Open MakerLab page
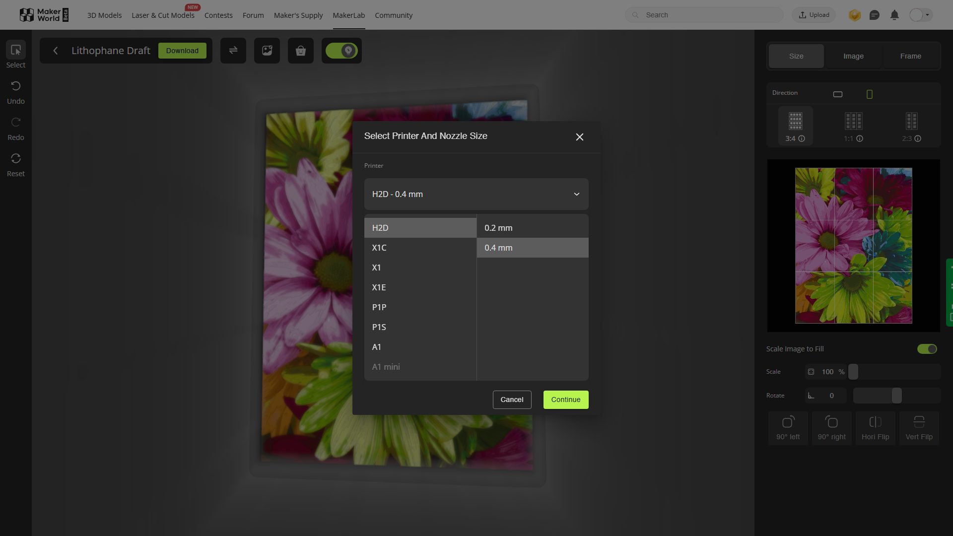The image size is (953, 536). (x=348, y=15)
